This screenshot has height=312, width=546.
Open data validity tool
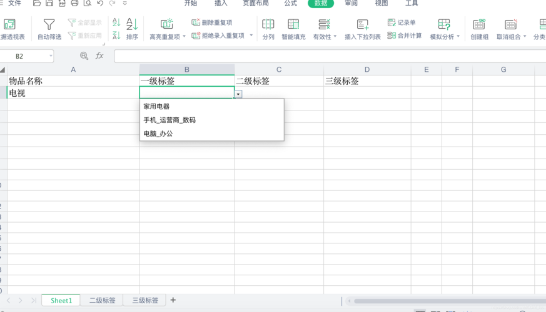tap(322, 29)
